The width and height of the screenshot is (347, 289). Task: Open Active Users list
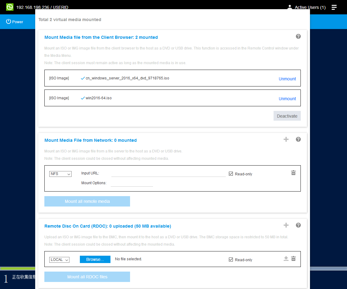point(307,7)
